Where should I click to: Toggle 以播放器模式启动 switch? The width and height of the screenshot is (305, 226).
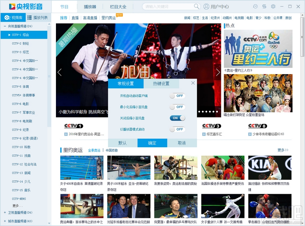point(177,129)
